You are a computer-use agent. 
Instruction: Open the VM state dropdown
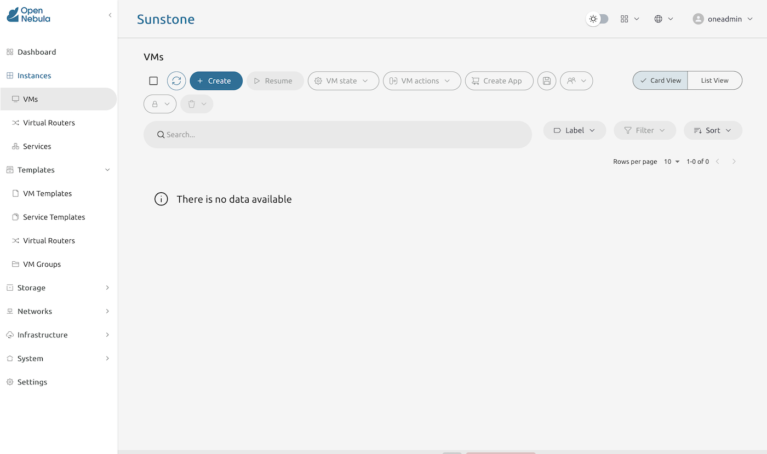[343, 81]
